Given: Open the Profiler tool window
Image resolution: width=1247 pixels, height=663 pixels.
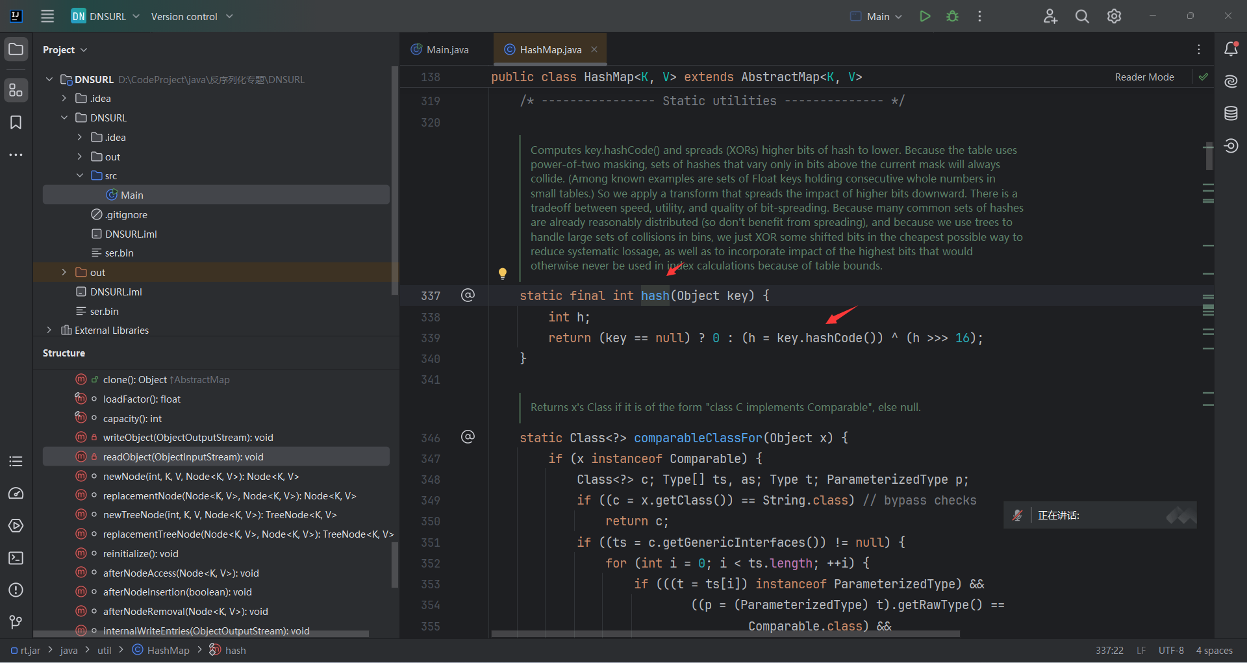Looking at the screenshot, I should [16, 494].
